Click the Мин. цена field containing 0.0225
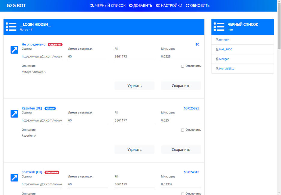This screenshot has width=281, height=195. coord(181,57)
